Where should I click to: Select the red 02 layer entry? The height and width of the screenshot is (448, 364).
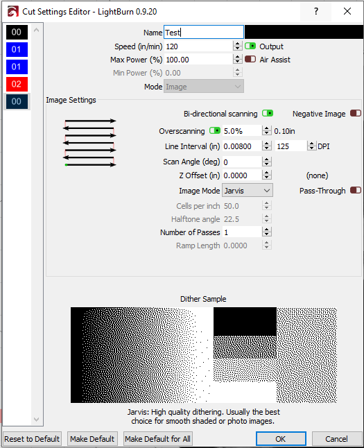click(17, 84)
